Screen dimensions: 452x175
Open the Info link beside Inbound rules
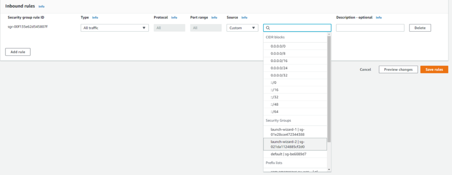[41, 6]
